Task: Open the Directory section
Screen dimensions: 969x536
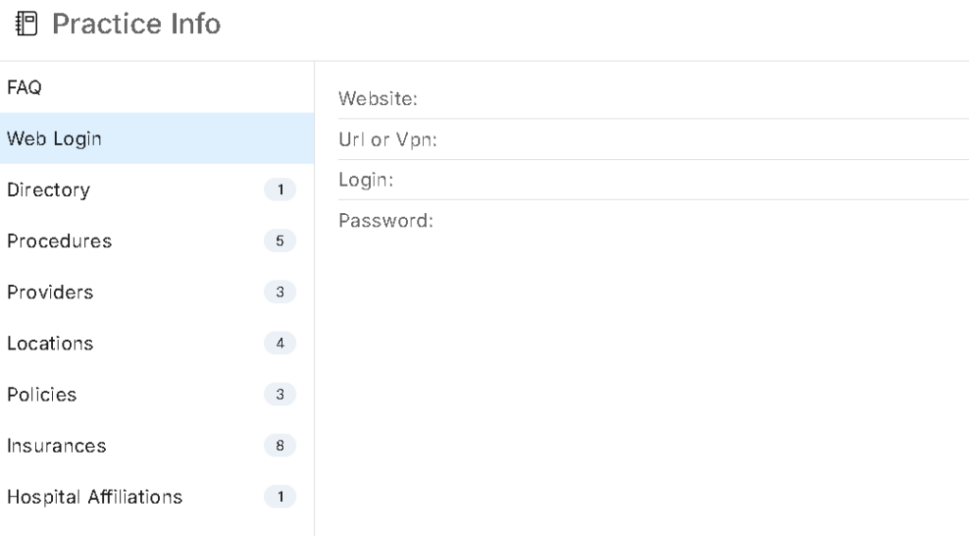Action: click(x=157, y=189)
